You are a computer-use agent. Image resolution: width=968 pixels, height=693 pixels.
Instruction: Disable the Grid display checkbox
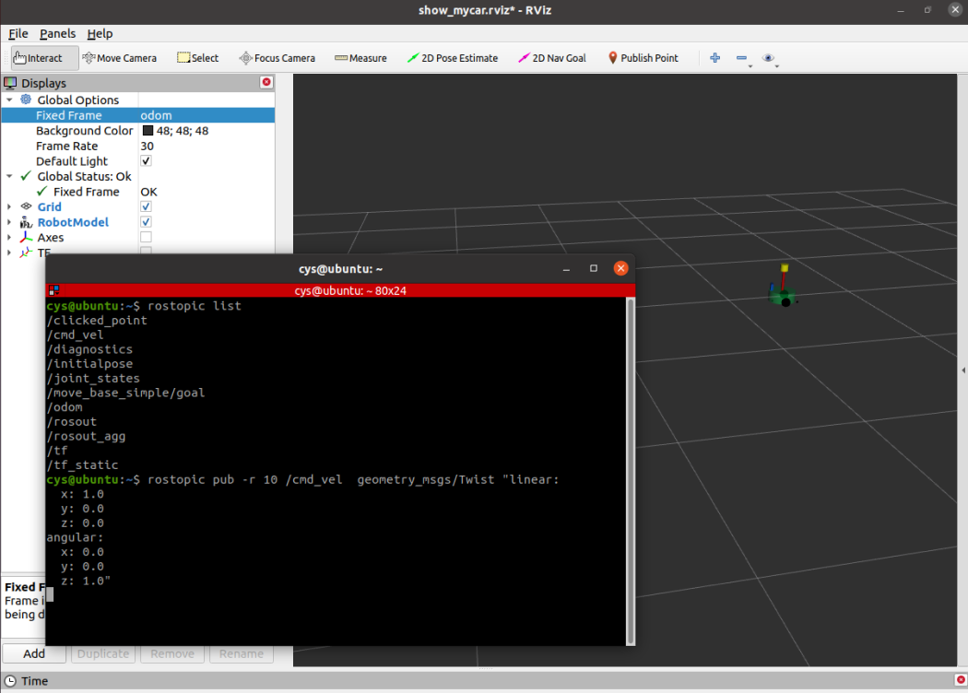click(x=146, y=206)
